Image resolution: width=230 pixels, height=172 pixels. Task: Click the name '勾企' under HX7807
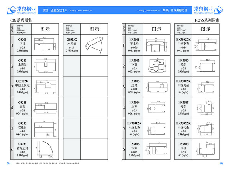coord(183,107)
